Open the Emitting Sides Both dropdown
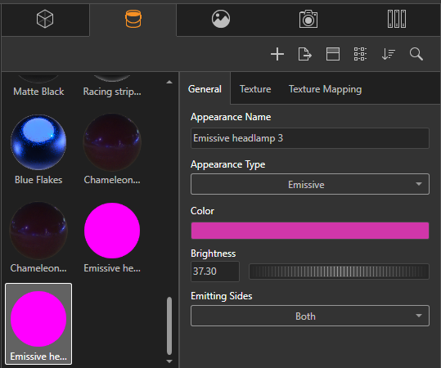The image size is (441, 368). pos(310,316)
